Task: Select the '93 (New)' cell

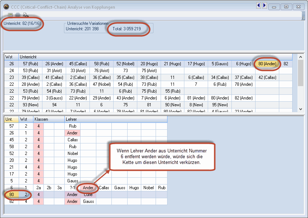Action: click(31, 105)
